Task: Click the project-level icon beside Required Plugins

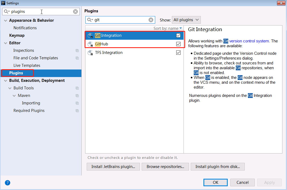Action: (x=77, y=111)
